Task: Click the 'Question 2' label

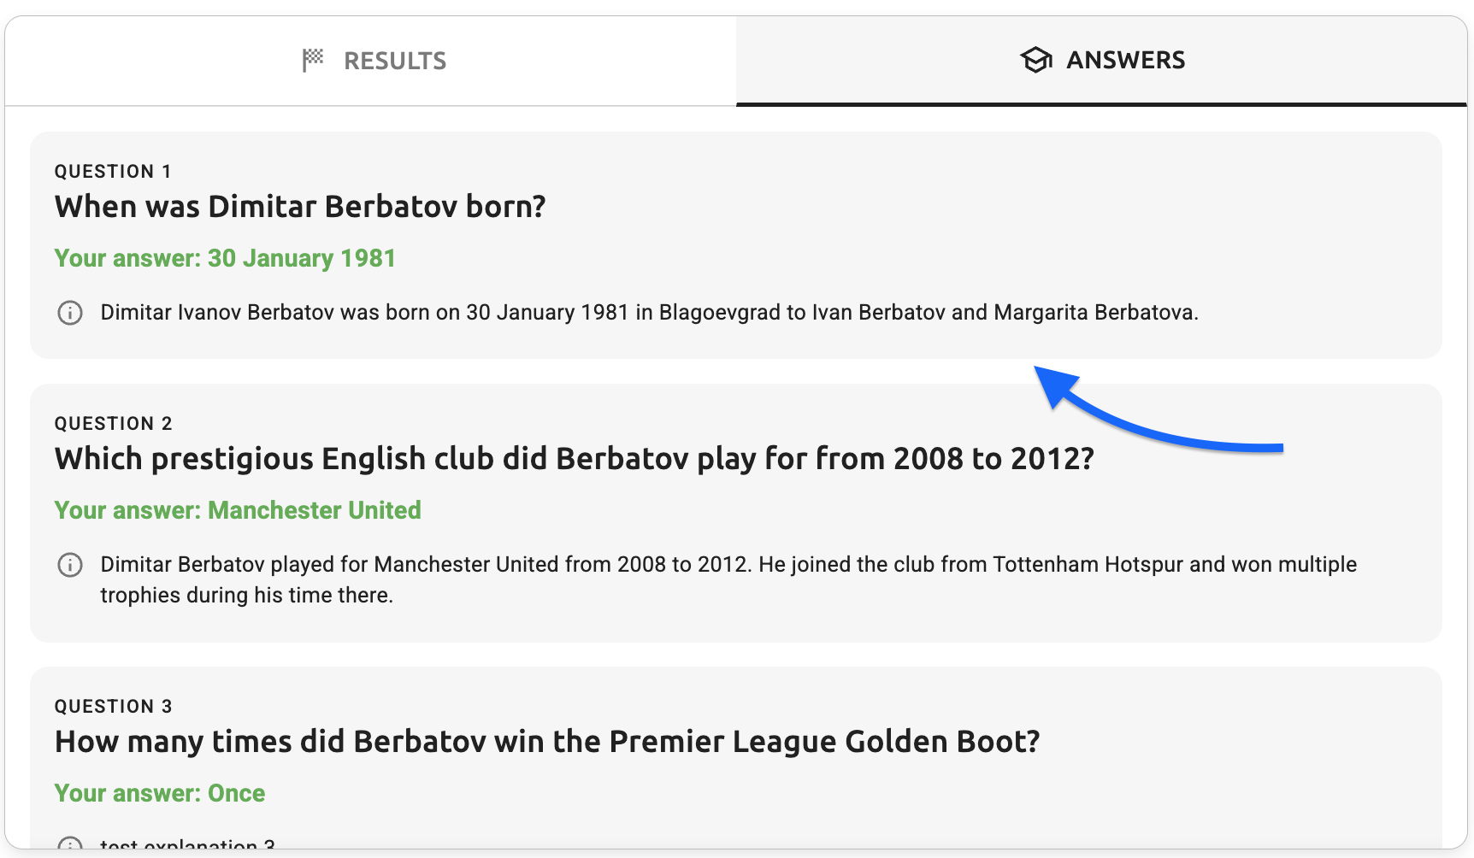Action: coord(113,423)
